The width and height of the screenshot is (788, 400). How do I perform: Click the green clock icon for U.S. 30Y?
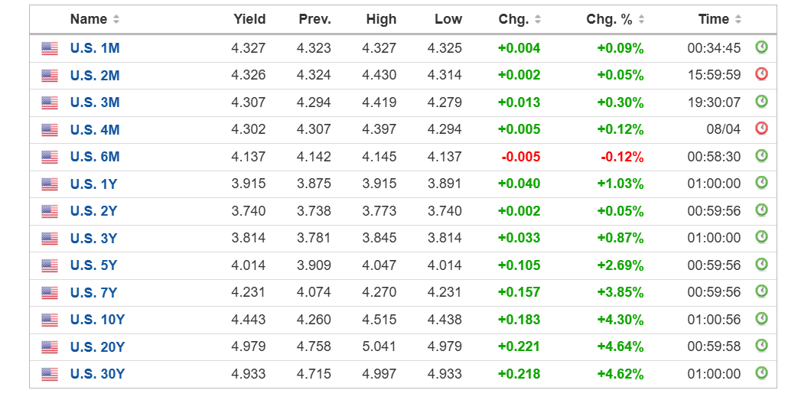761,372
